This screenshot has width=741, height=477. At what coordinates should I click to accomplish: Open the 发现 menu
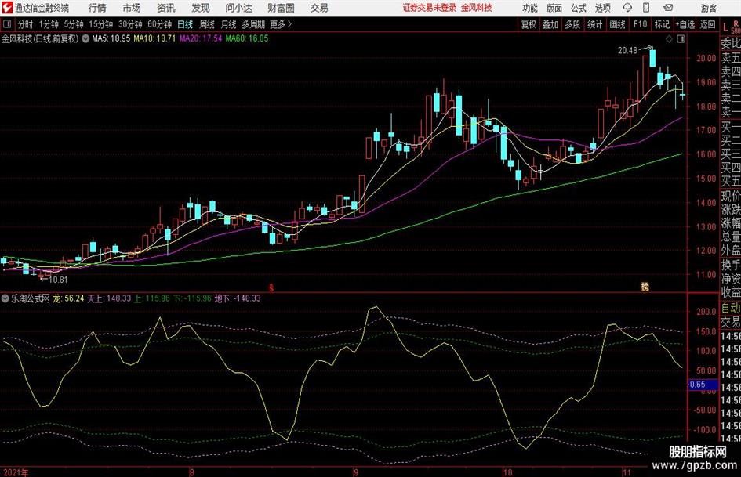point(201,8)
